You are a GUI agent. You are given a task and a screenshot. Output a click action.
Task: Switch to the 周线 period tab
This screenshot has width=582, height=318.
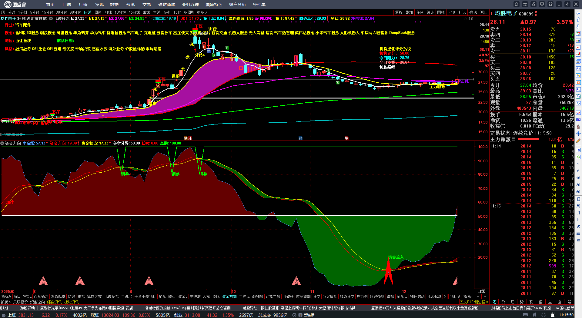click(98, 12)
